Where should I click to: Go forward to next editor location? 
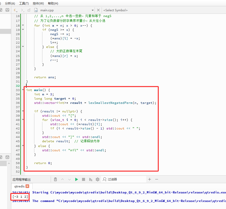click(x=22, y=10)
